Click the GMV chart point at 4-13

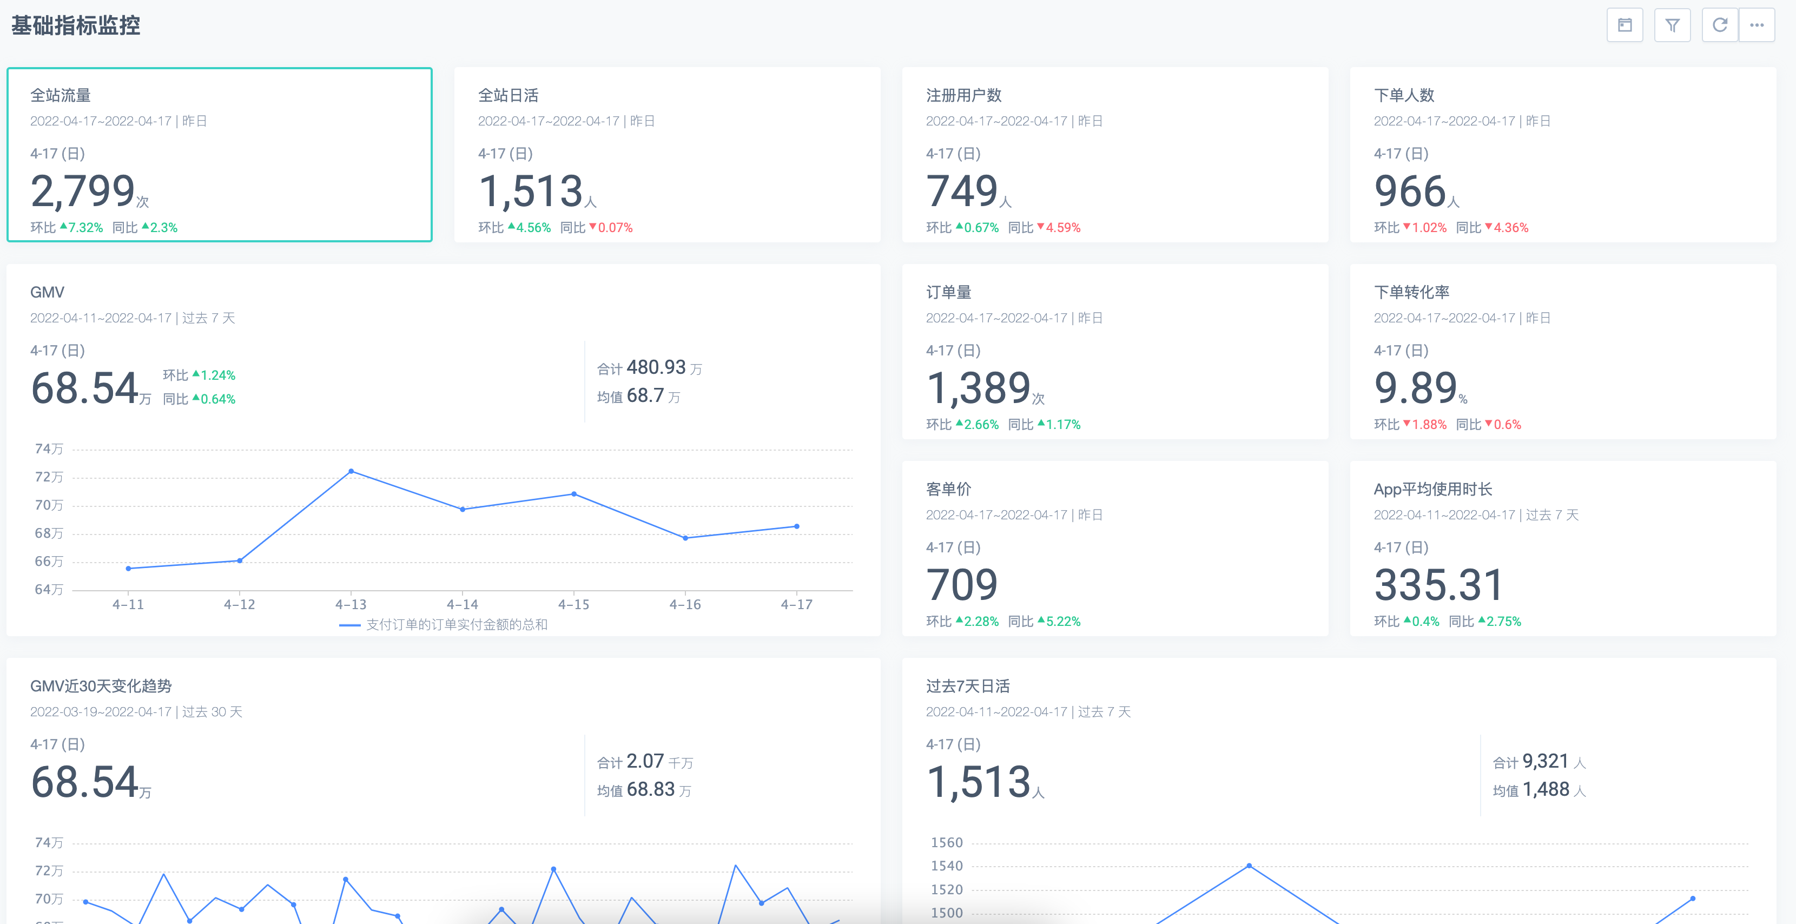click(351, 471)
